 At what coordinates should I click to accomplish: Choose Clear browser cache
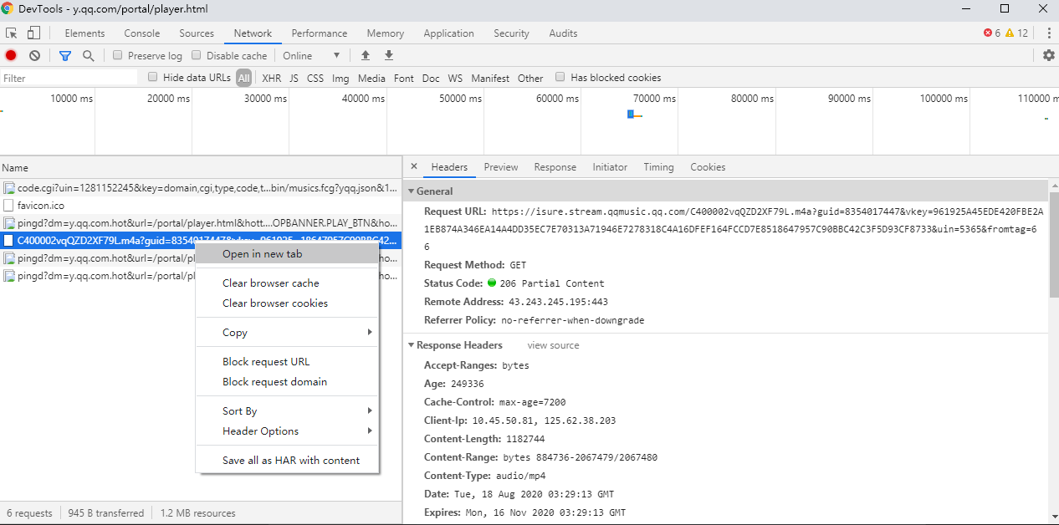click(287, 283)
